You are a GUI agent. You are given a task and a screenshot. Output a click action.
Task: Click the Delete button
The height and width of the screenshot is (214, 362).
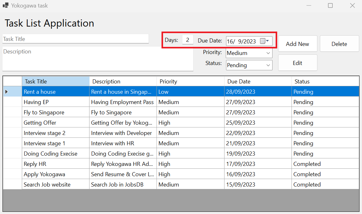pos(339,43)
